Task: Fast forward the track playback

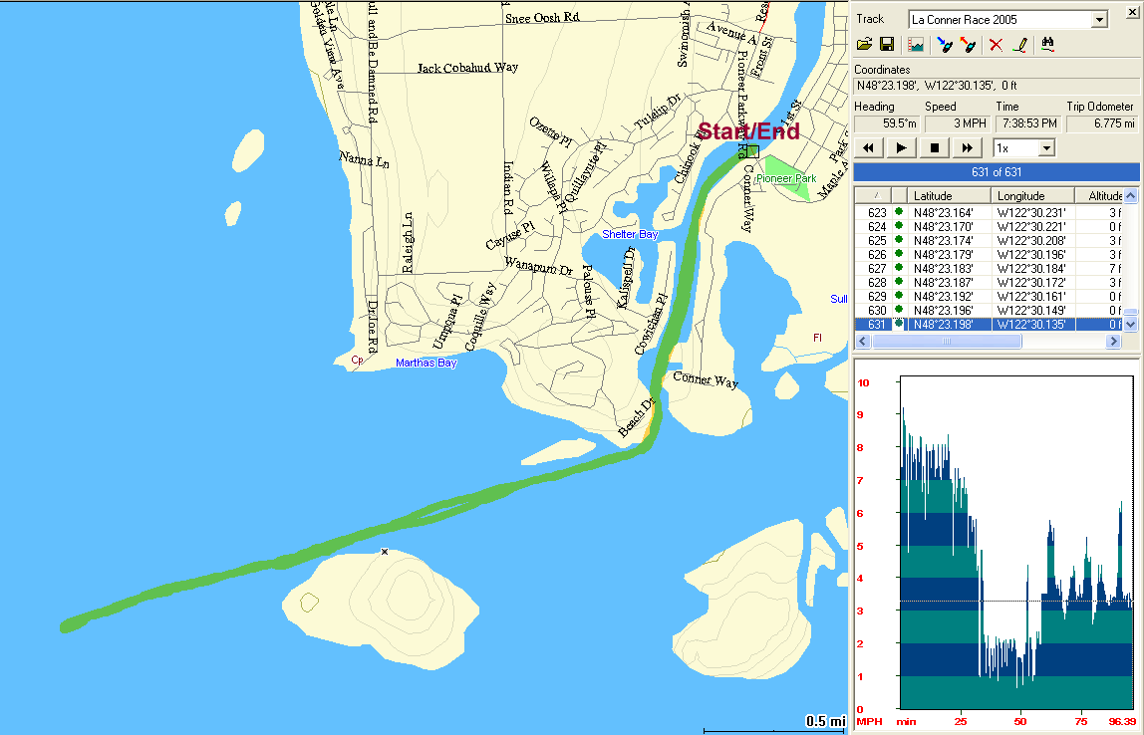Action: (967, 148)
